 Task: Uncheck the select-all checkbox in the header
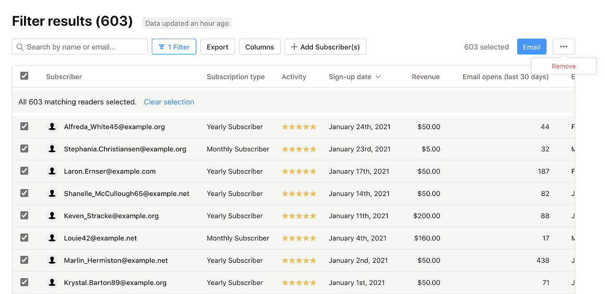(x=24, y=76)
